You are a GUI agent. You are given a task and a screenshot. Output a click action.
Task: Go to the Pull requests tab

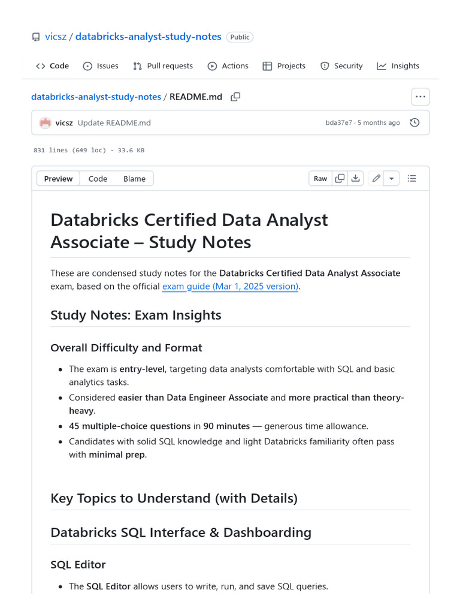pos(163,66)
